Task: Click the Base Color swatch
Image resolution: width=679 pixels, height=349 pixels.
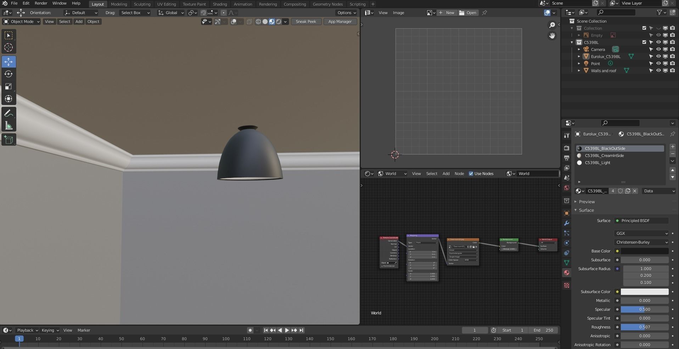Action: pos(645,251)
